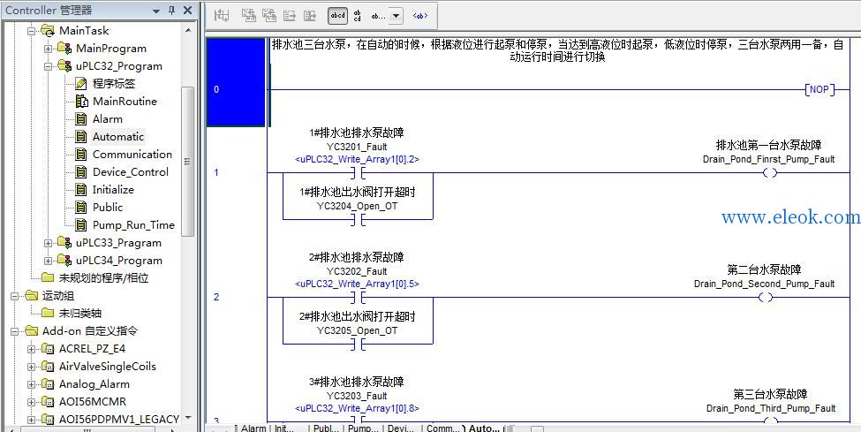Open the dropdown arrow next to ab...
The image size is (861, 432).
click(x=396, y=16)
